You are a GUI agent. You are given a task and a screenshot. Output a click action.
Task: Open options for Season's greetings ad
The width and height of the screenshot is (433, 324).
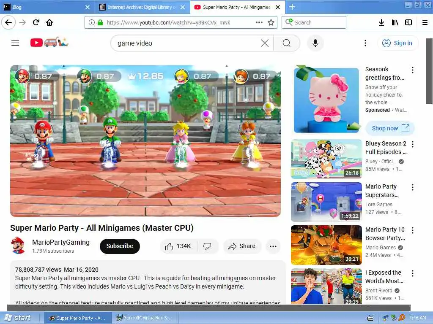tap(413, 70)
